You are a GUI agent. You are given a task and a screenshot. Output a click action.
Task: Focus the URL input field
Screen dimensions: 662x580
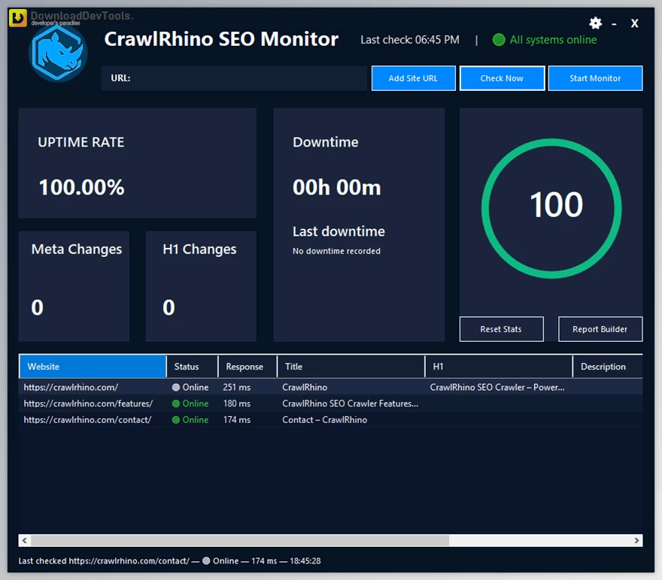coord(248,78)
